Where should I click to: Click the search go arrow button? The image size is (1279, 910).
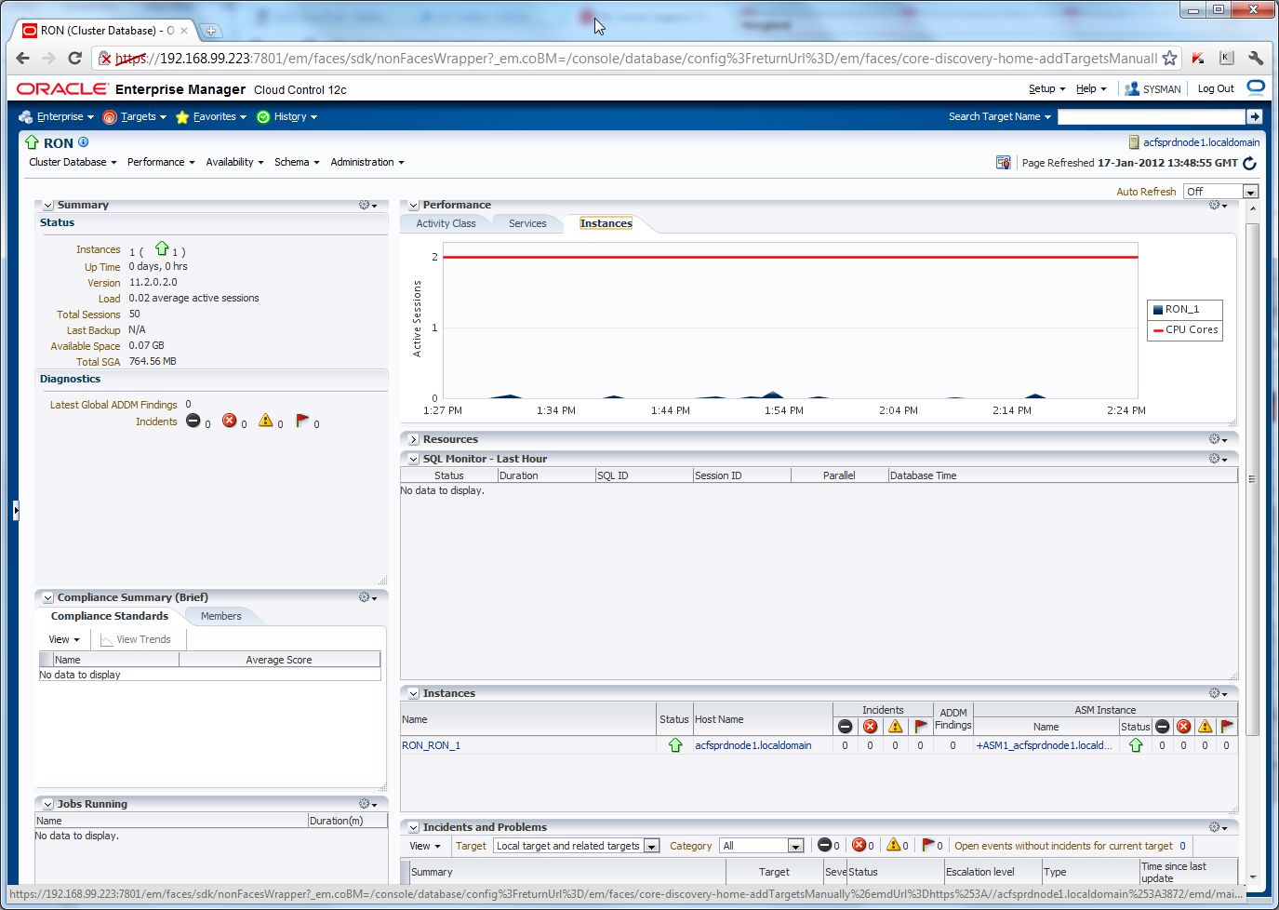[1254, 116]
